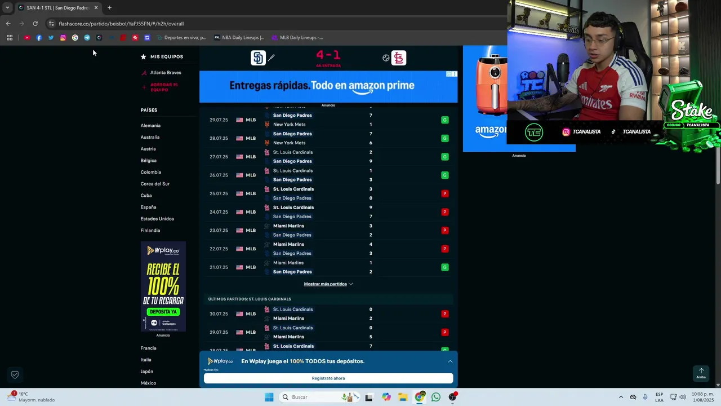Open Atlanta Braves under Mis Equipos
The height and width of the screenshot is (406, 721).
[166, 72]
